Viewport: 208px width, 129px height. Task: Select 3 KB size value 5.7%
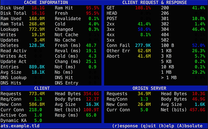[x=200, y=56]
